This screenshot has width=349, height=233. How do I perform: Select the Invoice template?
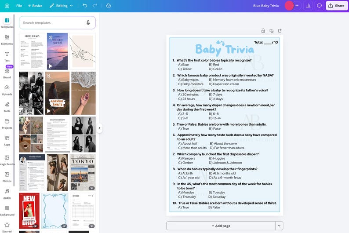(x=83, y=211)
